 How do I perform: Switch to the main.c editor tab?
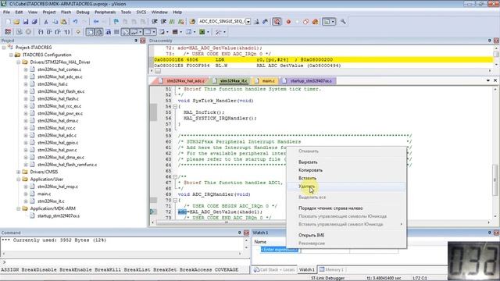(x=266, y=81)
